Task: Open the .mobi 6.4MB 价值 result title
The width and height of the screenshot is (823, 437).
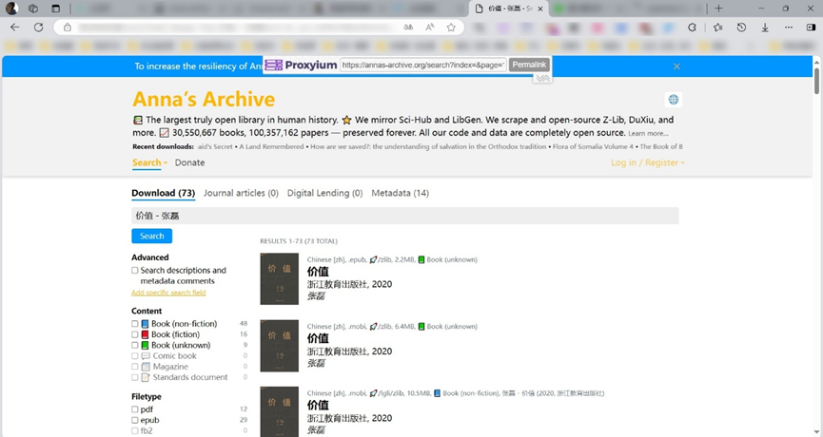Action: (x=318, y=338)
